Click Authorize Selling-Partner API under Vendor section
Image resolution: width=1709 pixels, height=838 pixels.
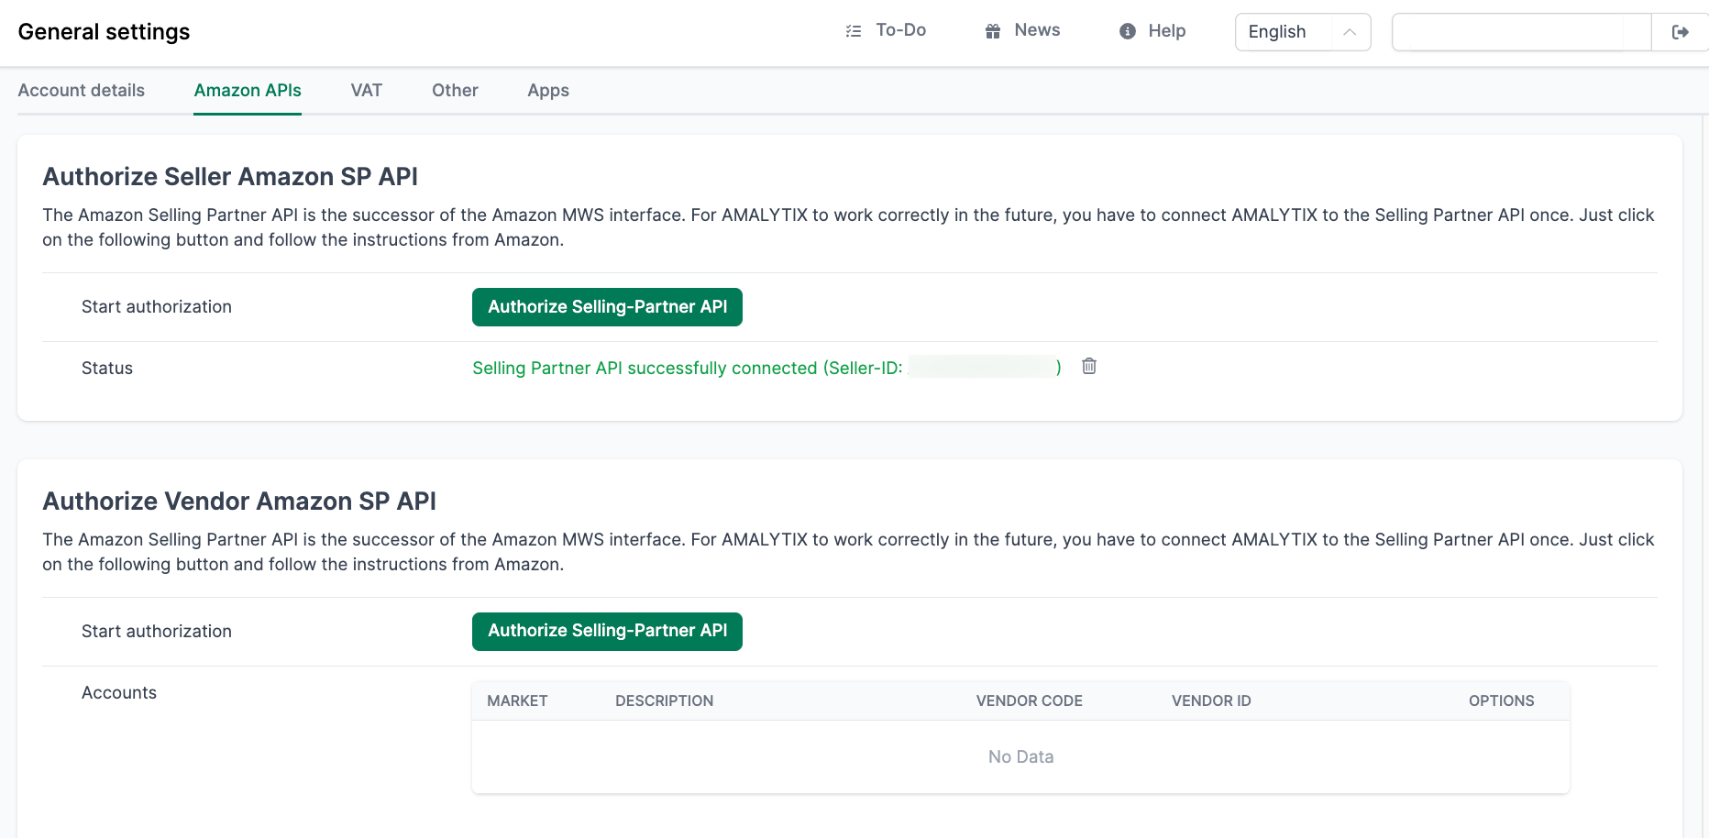point(607,631)
